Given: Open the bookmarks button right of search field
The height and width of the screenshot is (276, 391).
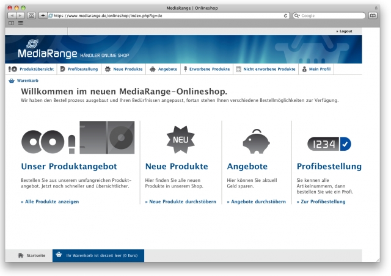Looking at the screenshot, I should pyautogui.click(x=373, y=15).
